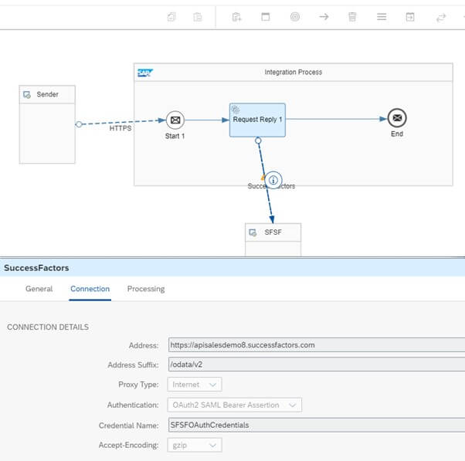The width and height of the screenshot is (465, 461).
Task: Click the SAP logo in Integration Process header
Action: point(145,73)
